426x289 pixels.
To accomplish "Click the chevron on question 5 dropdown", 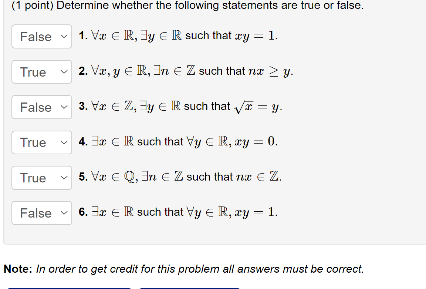I will (63, 178).
